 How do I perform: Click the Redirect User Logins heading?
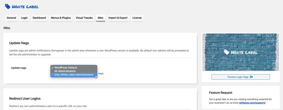tap(25, 99)
